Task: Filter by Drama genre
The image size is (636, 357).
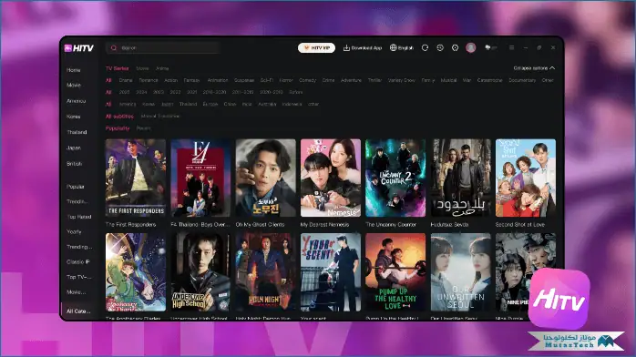Action: (126, 80)
